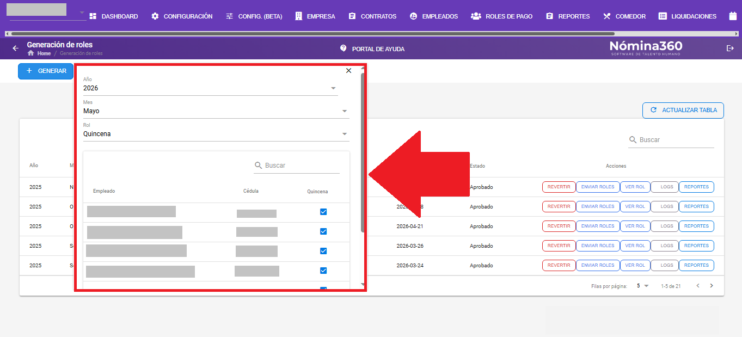Click Revertir for the 2026-04-21 row
This screenshot has width=742, height=337.
[x=559, y=226]
